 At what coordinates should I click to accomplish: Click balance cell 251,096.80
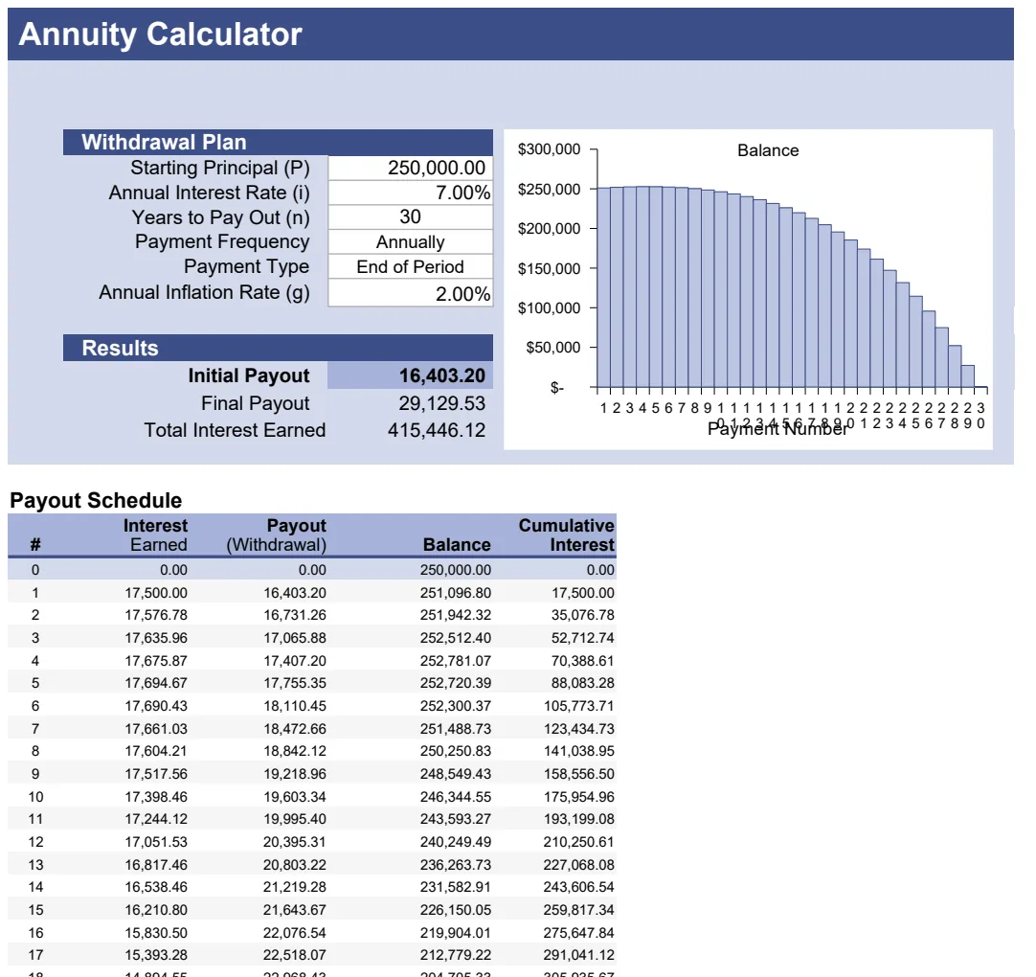[455, 593]
